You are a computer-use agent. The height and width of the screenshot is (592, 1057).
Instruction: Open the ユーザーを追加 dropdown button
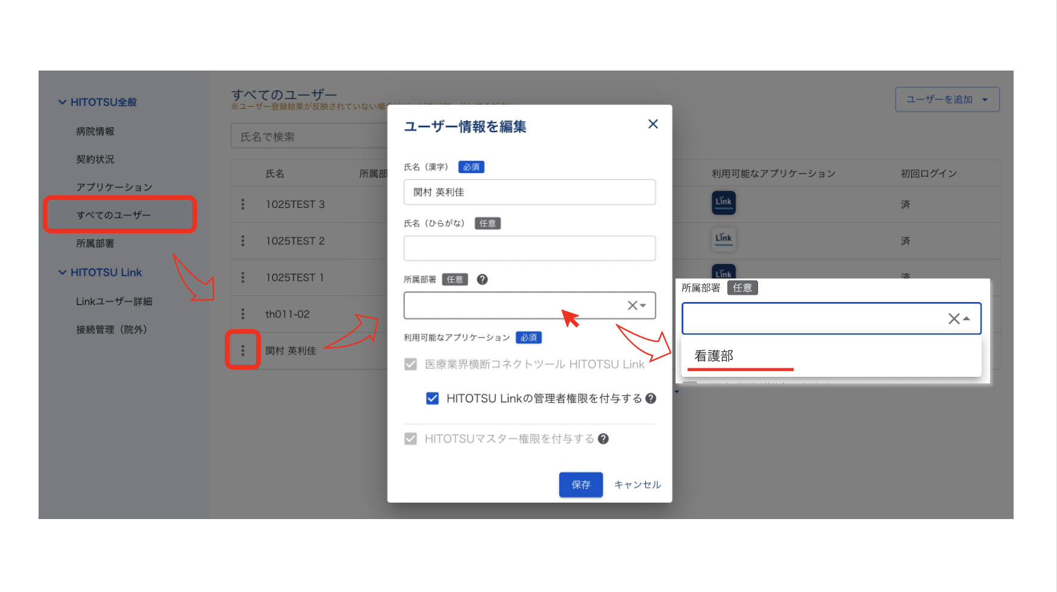(947, 99)
